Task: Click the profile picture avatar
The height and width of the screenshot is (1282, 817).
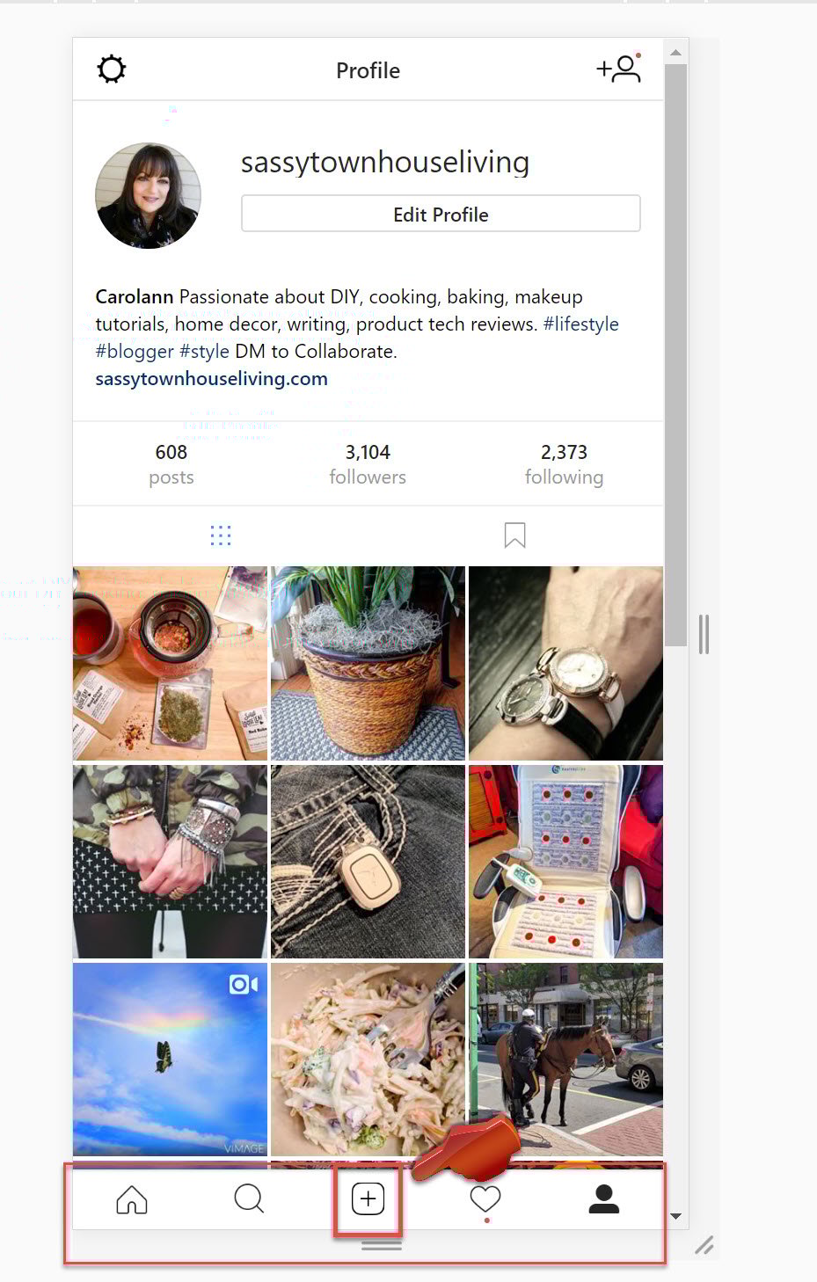Action: point(148,195)
